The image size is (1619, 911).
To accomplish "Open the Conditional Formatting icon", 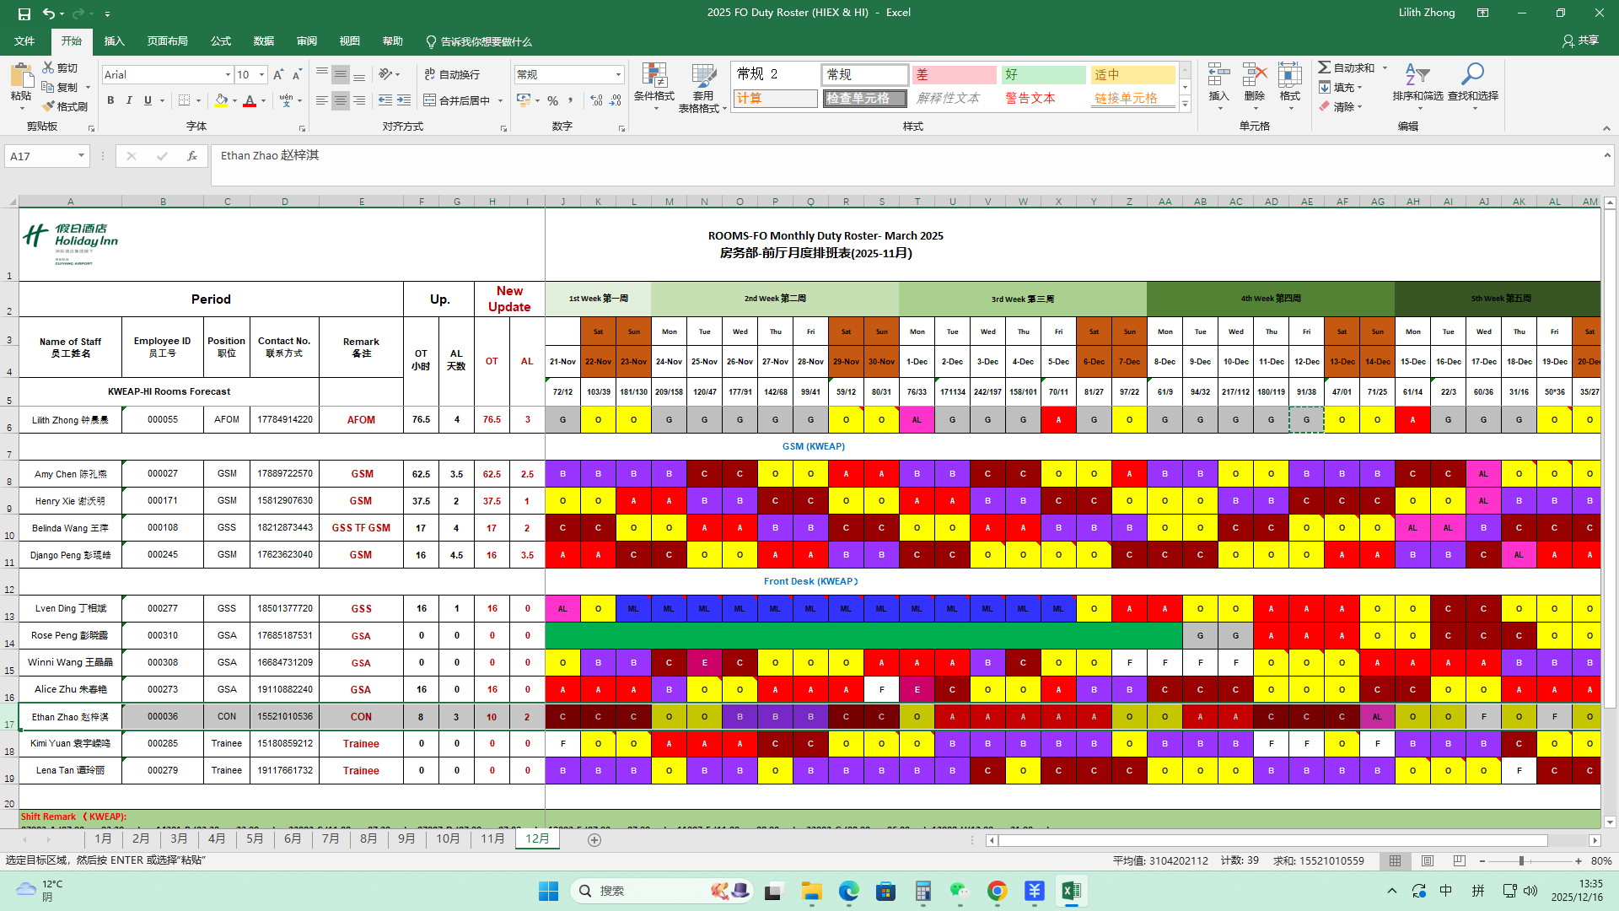I will (654, 76).
